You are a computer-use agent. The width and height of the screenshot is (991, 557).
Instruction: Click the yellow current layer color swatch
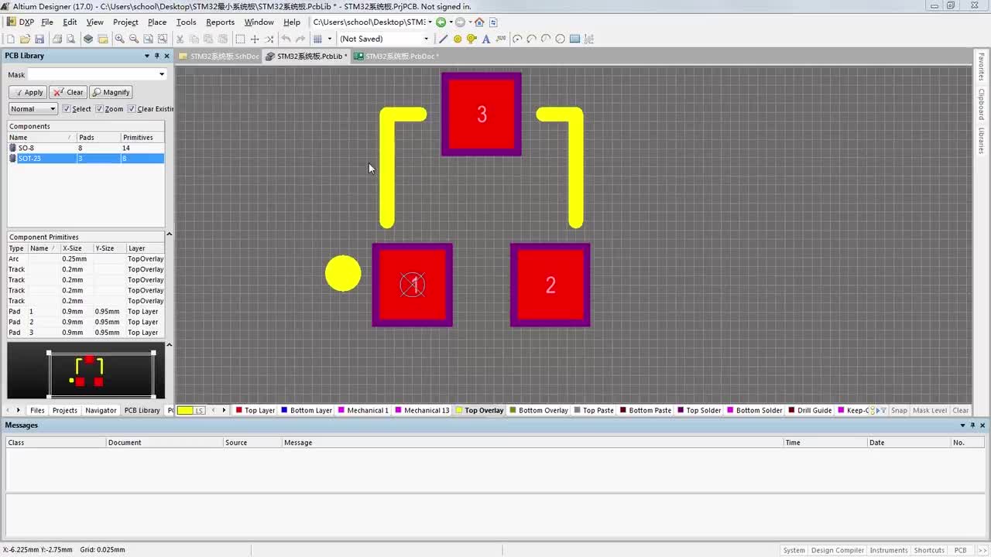coord(184,410)
